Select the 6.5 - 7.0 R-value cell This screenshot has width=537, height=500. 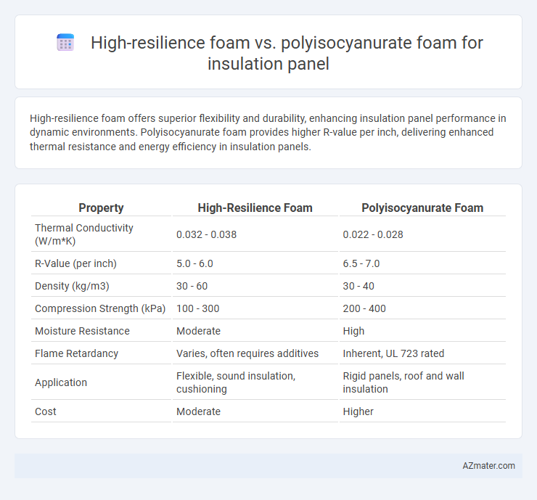[361, 263]
